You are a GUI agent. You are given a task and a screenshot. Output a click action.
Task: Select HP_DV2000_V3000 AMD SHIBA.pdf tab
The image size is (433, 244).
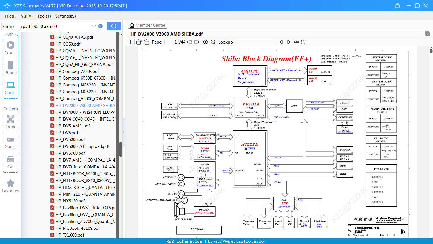167,34
